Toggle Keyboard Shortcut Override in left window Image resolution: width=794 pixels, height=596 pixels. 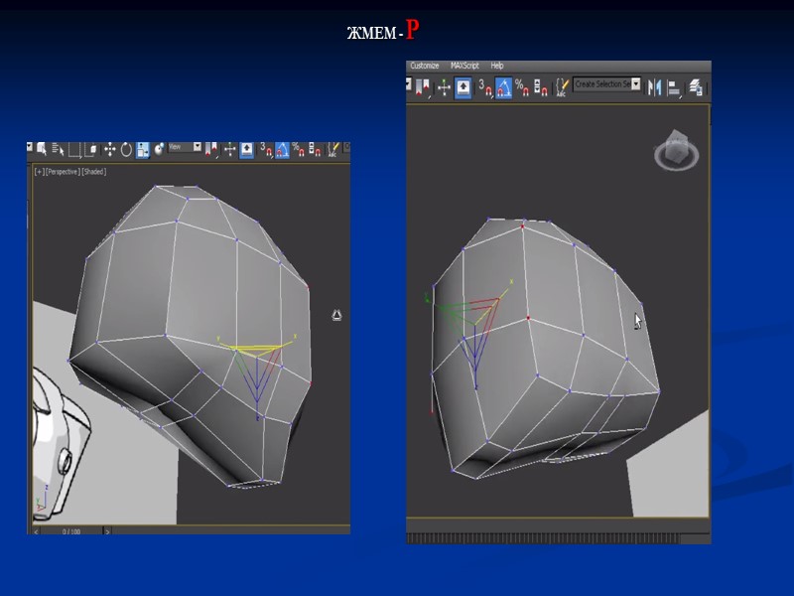(x=246, y=150)
